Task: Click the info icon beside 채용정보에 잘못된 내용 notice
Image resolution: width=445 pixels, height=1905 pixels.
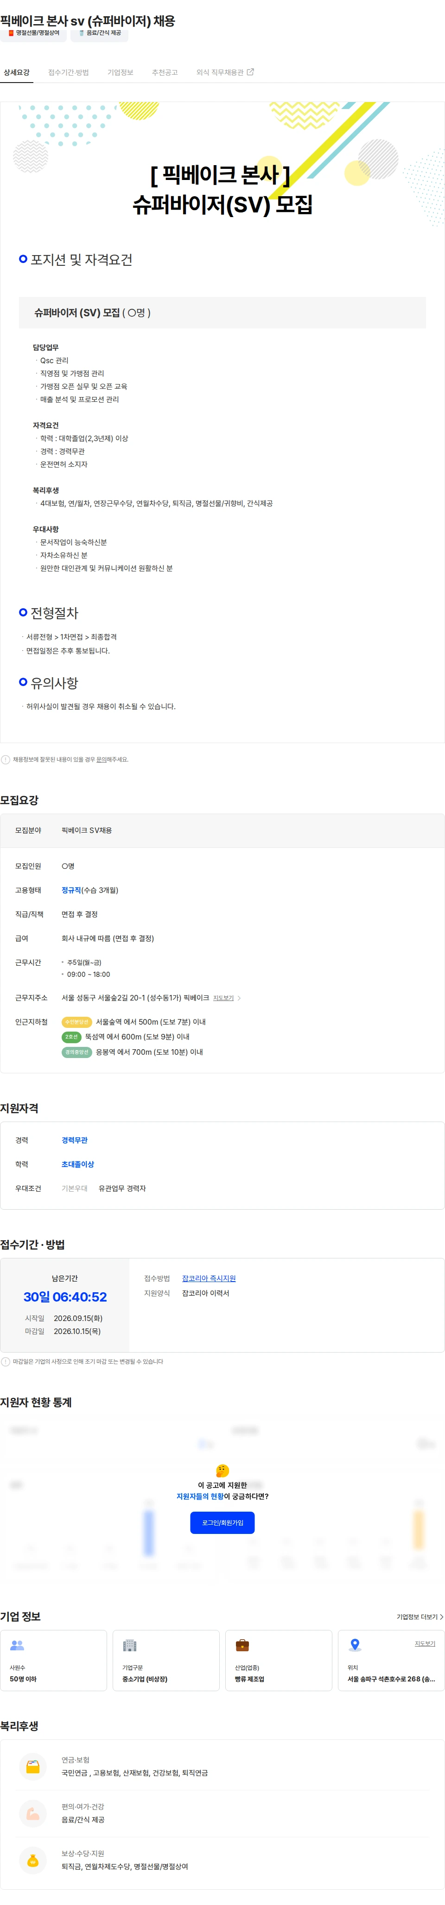Action: [5, 759]
